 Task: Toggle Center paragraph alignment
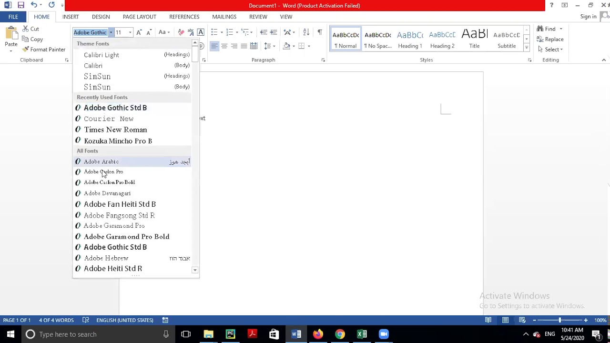pos(224,46)
